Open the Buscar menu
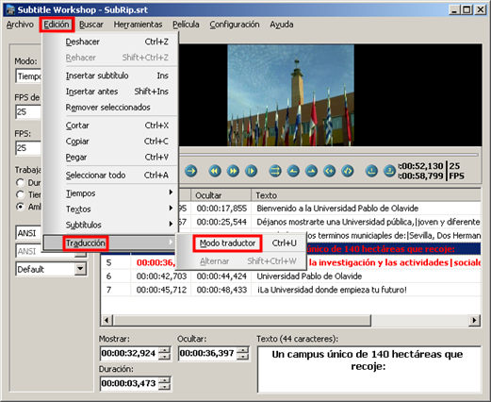Image resolution: width=491 pixels, height=402 pixels. (x=91, y=25)
